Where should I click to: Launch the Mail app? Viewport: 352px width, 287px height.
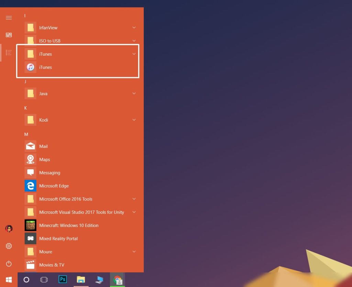44,146
